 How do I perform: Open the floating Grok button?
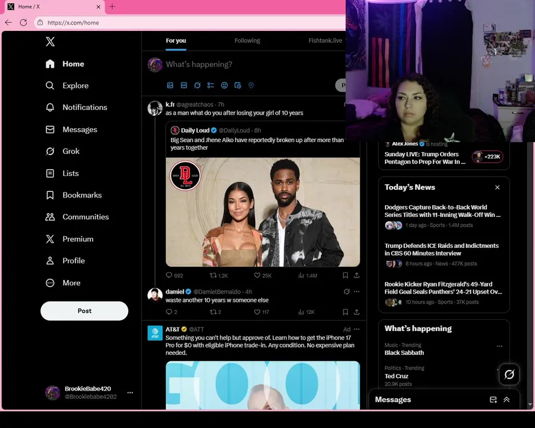point(509,374)
